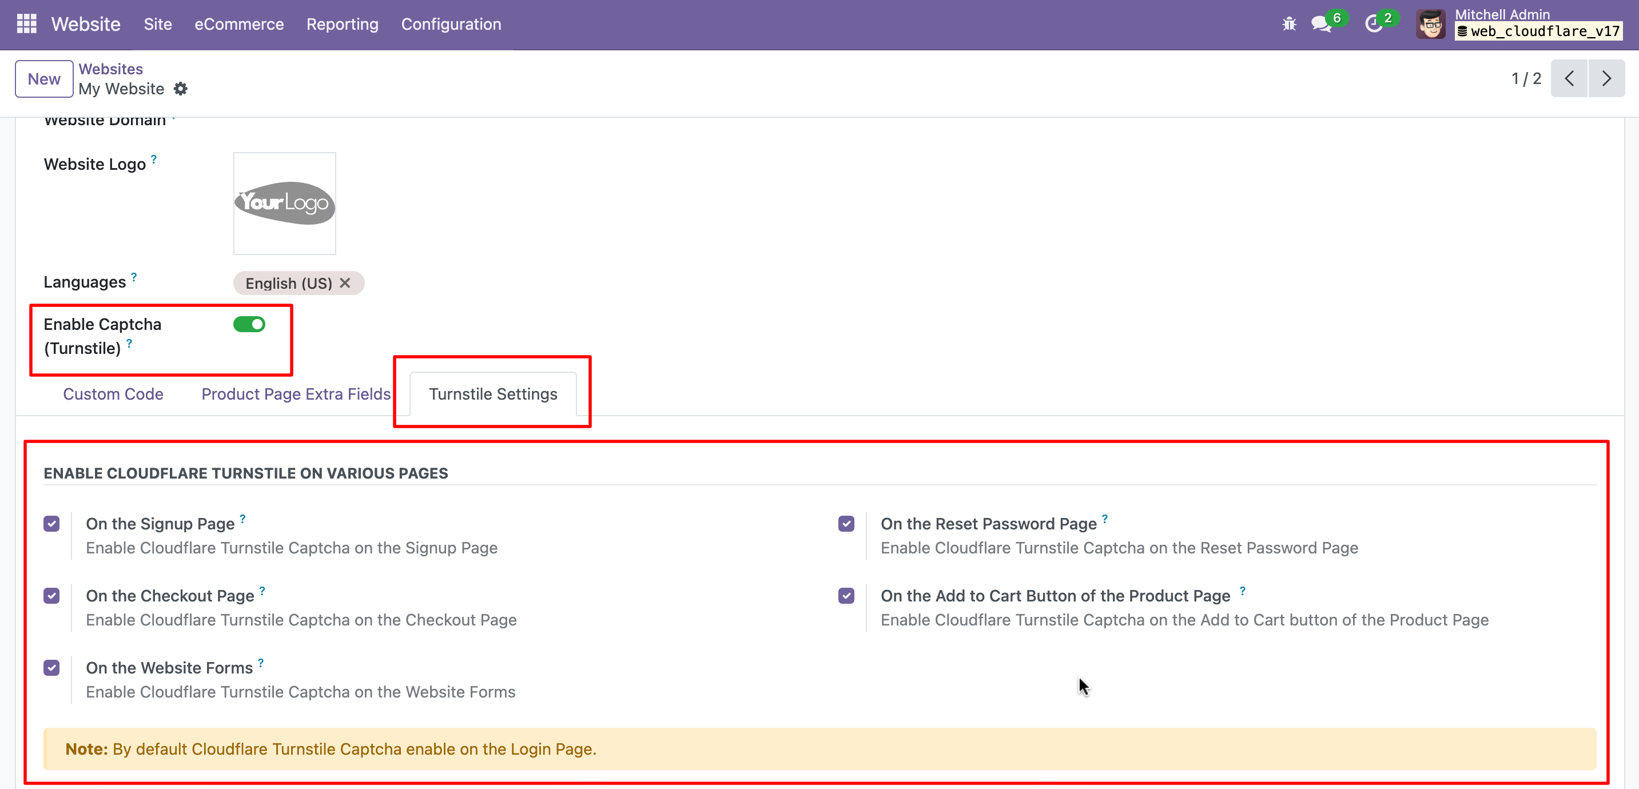Uncheck On the Signup Page checkbox
Viewport: 1639px width, 789px height.
[x=51, y=524]
